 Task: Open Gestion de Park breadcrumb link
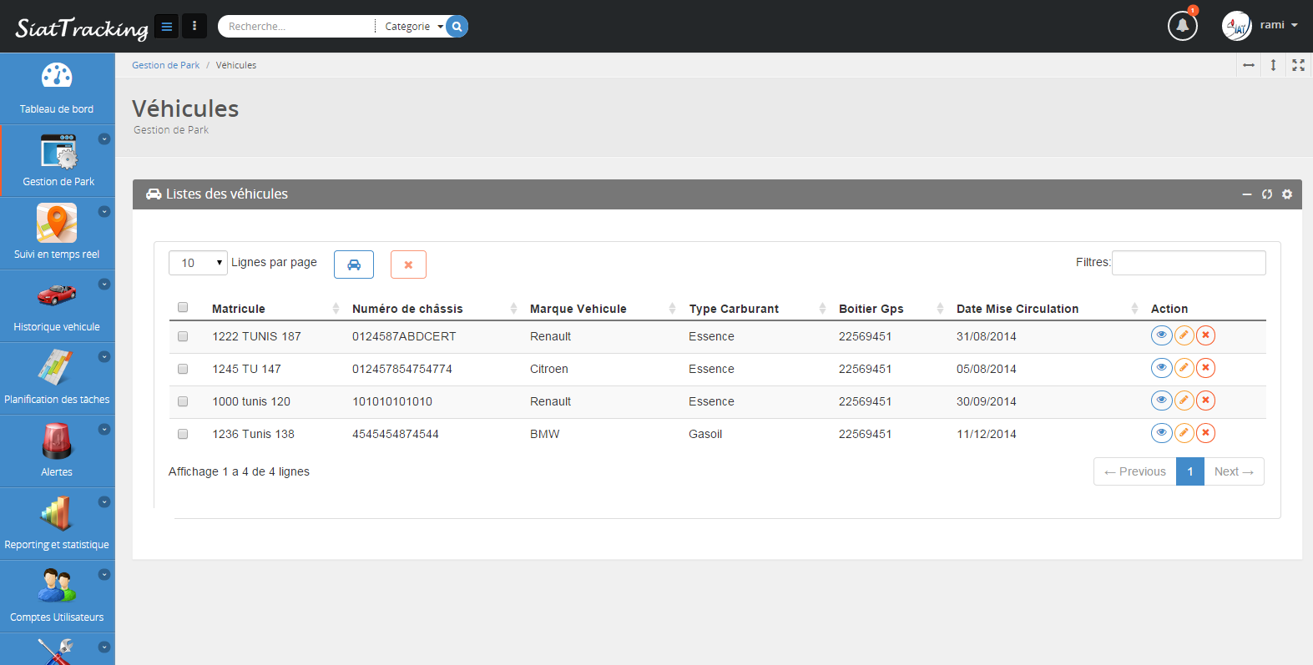tap(165, 65)
